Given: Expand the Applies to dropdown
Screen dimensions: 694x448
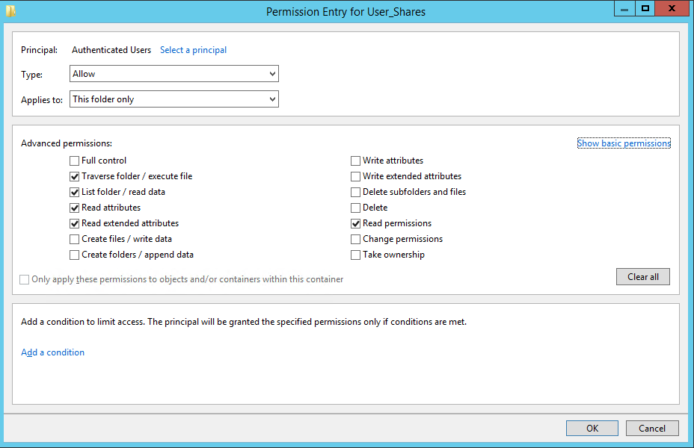Looking at the screenshot, I should pyautogui.click(x=174, y=99).
